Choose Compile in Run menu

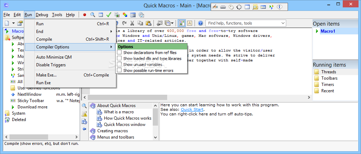[71, 39]
